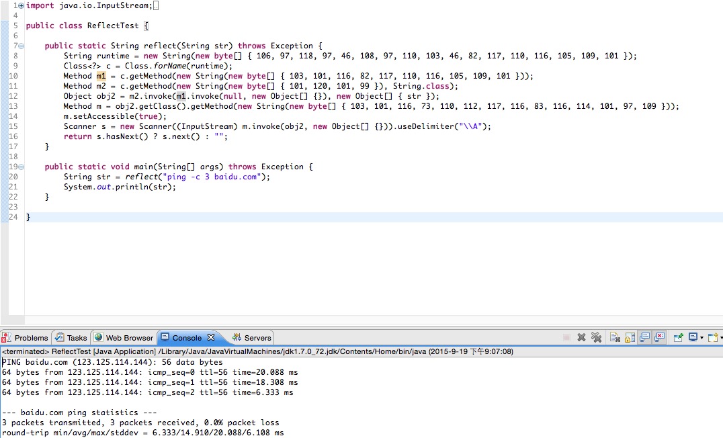The width and height of the screenshot is (723, 438).
Task: Click "reflect" in the method declaration on line 7
Action: point(160,46)
